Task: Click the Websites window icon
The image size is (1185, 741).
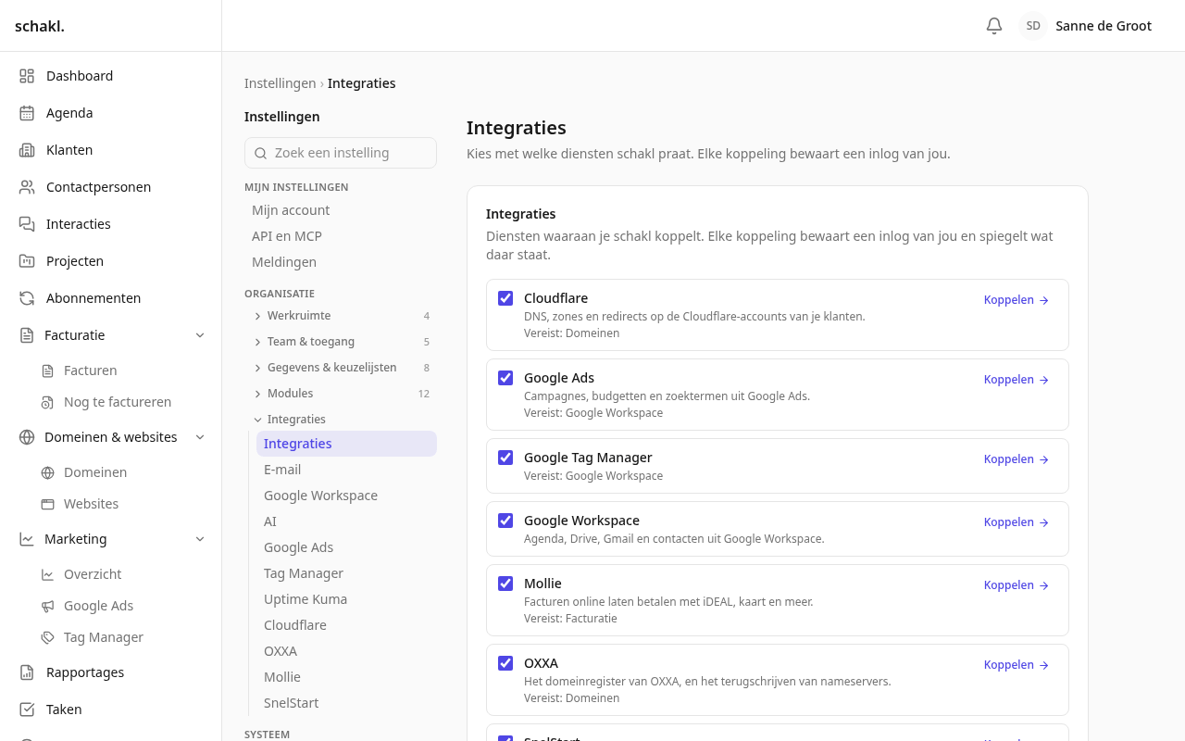Action: point(47,504)
